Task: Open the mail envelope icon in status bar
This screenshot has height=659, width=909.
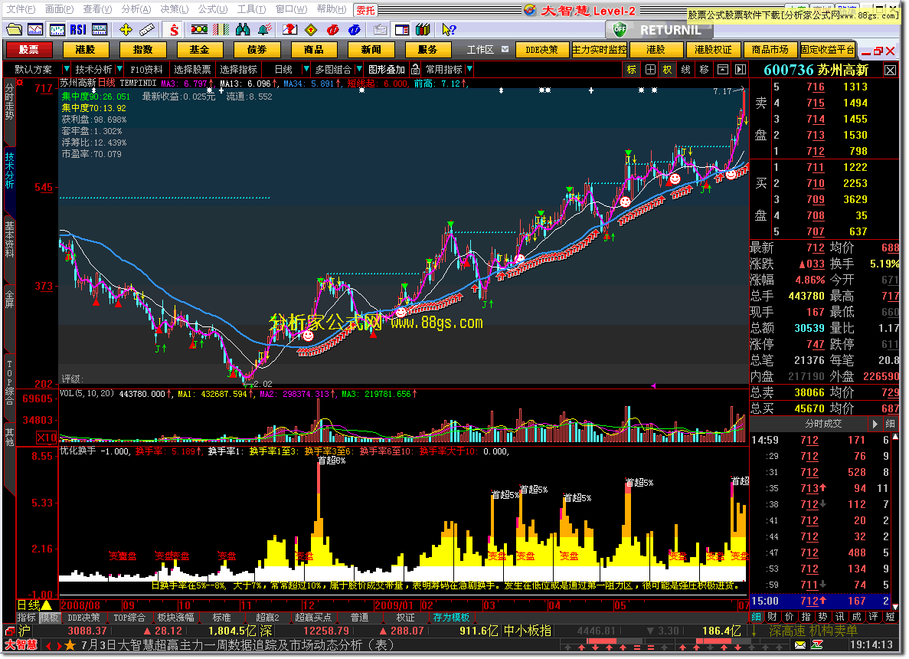Action: tap(800, 644)
